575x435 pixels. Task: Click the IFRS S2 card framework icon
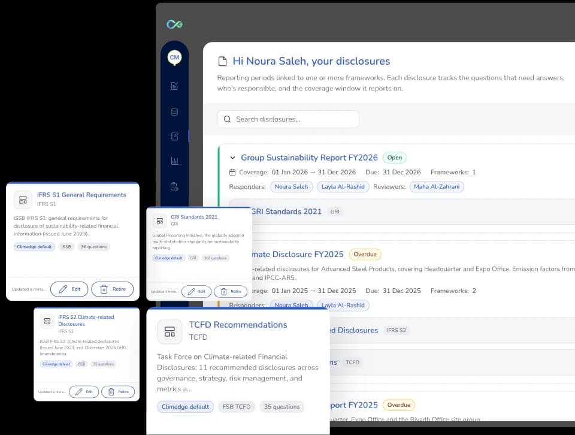(x=47, y=321)
